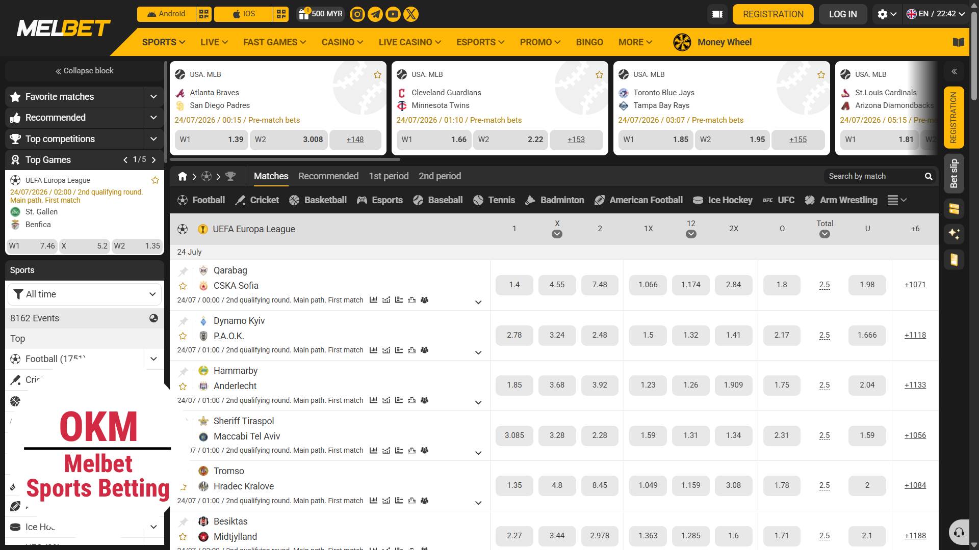Star the Qarabag vs CSKA Sofia match
Viewport: 979px width, 550px height.
183,286
